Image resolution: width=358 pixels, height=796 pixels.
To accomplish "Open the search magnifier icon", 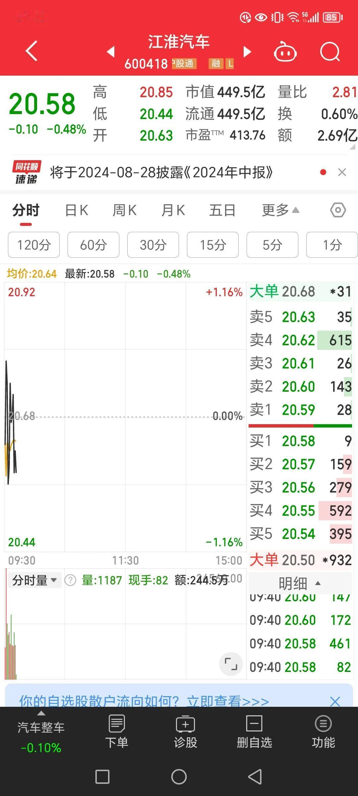I will [330, 52].
